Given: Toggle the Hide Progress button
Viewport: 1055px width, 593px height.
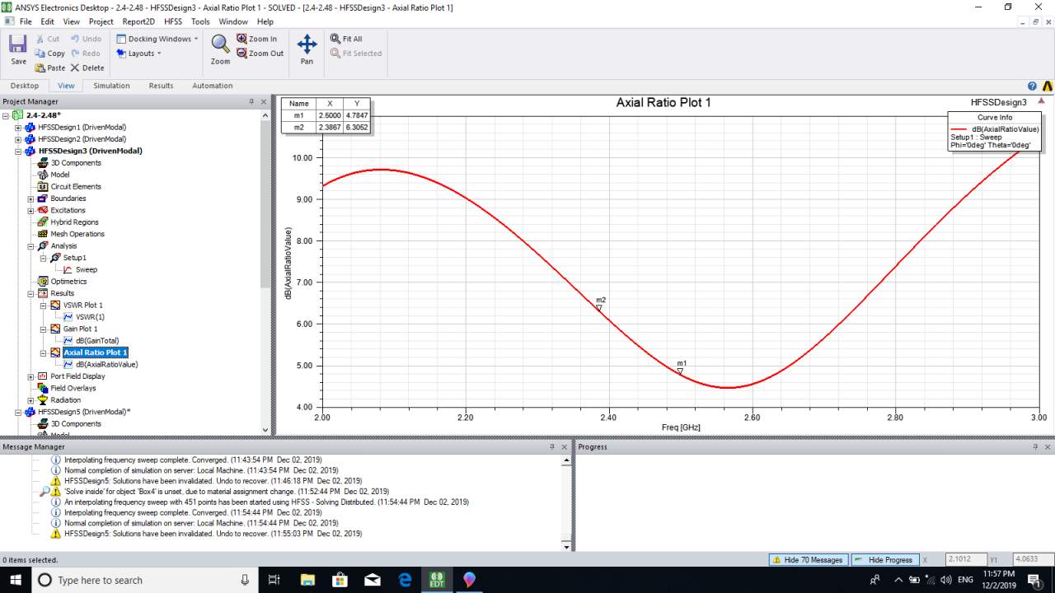Looking at the screenshot, I should click(884, 560).
